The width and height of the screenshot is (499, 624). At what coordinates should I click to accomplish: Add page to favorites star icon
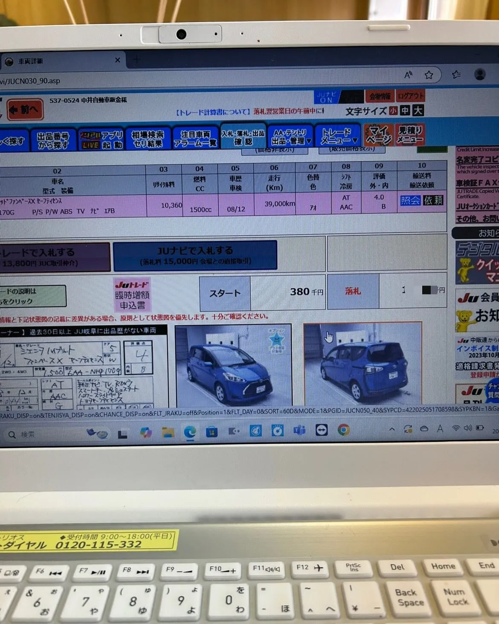coord(429,75)
